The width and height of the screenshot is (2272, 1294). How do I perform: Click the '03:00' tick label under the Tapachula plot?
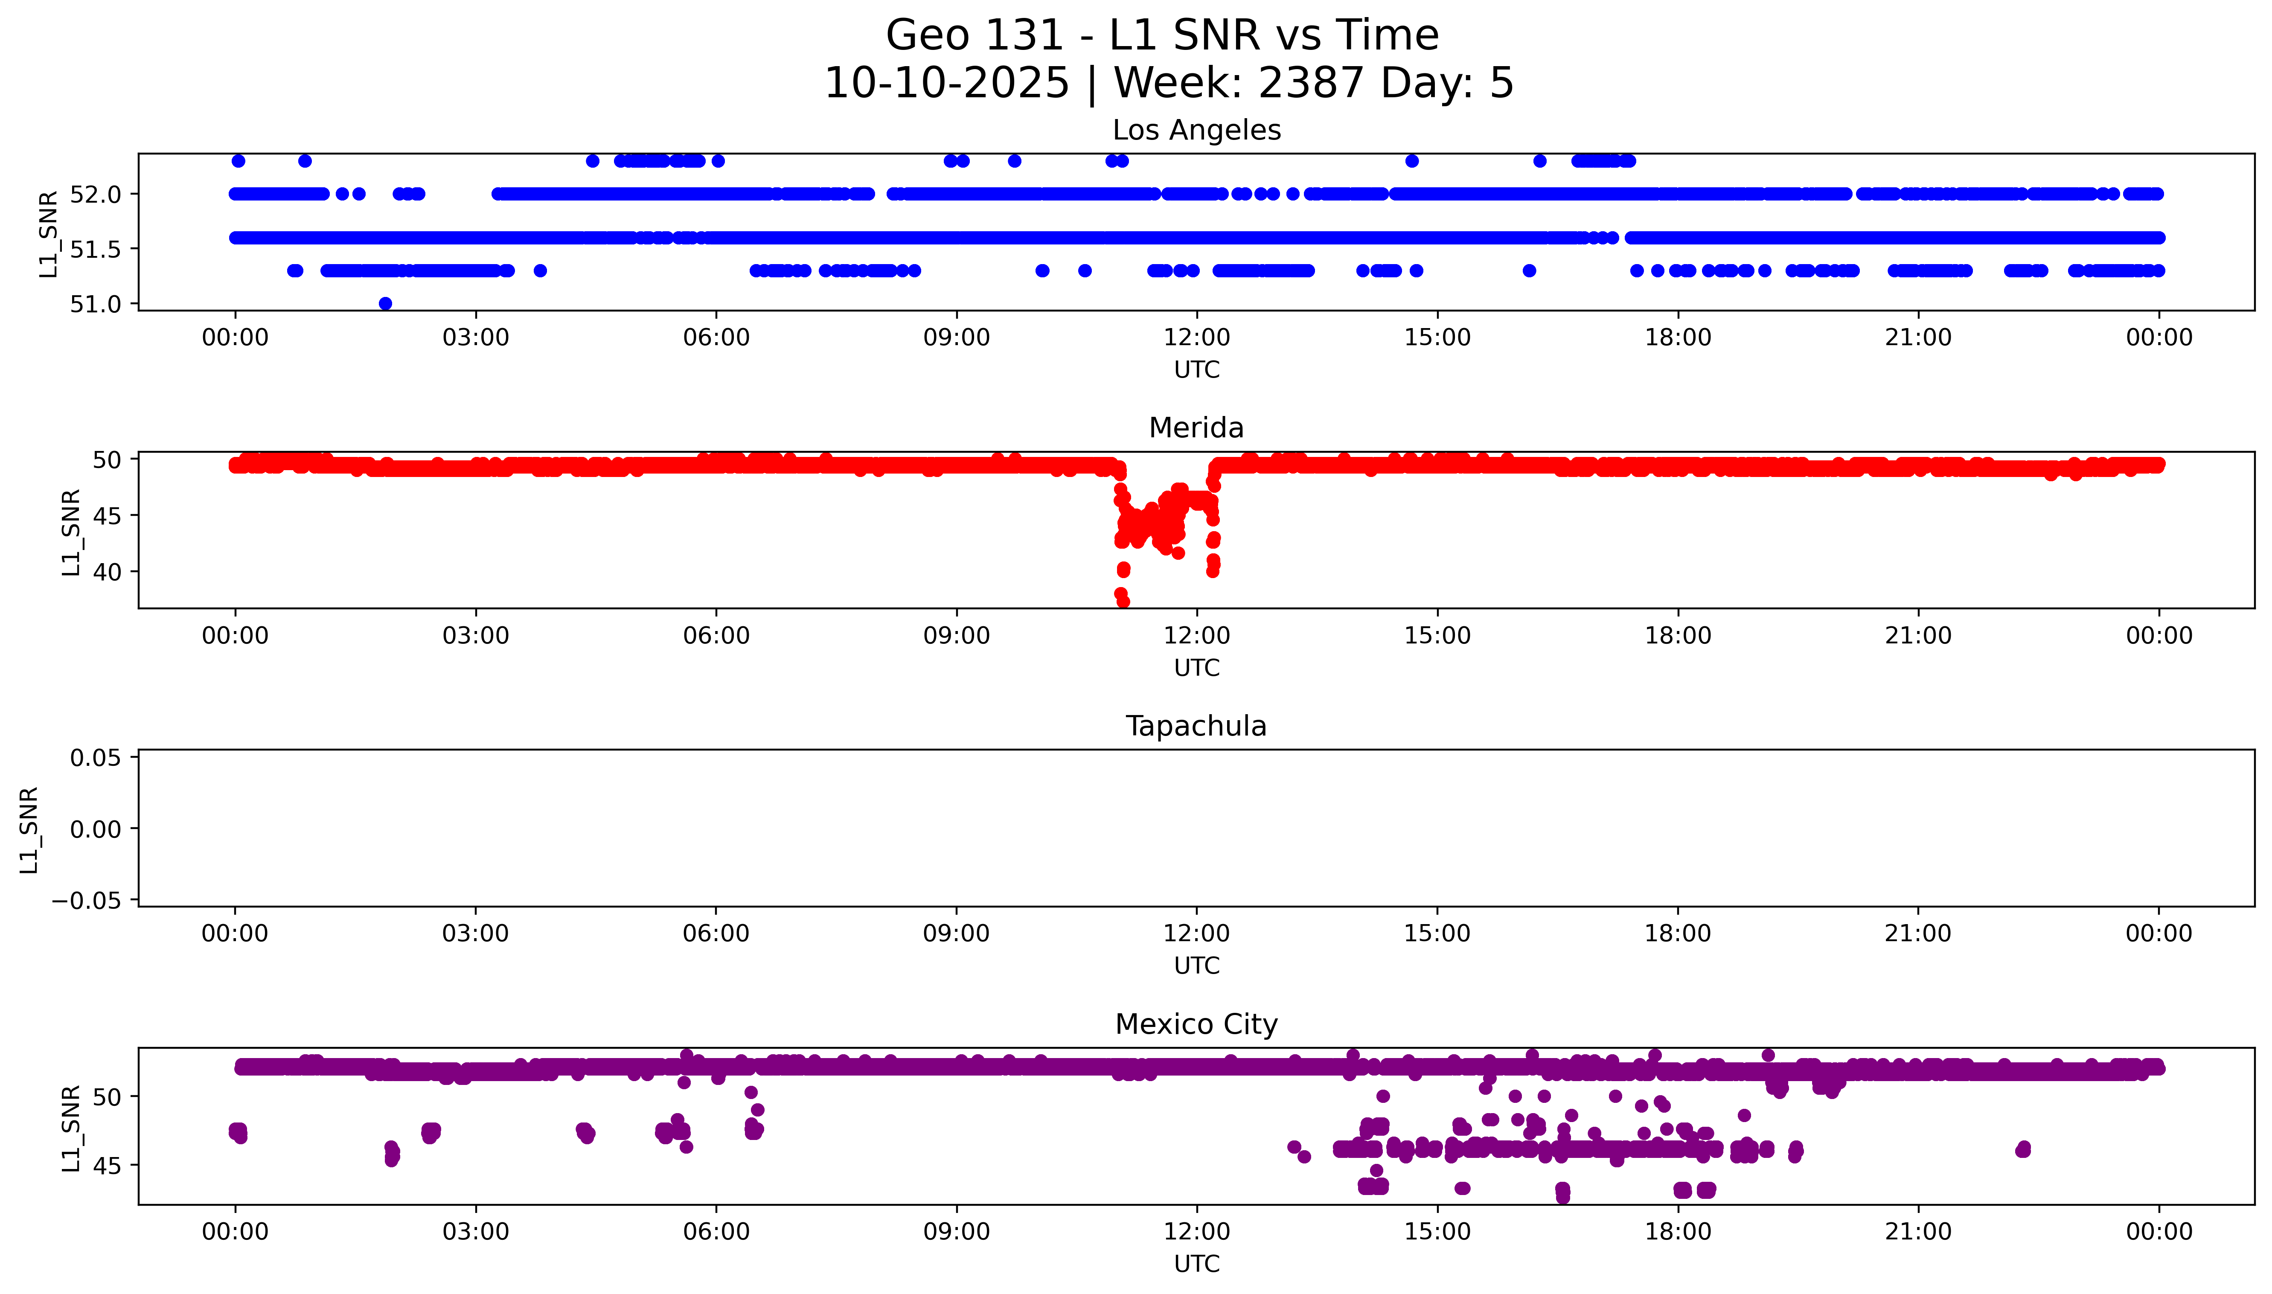475,934
